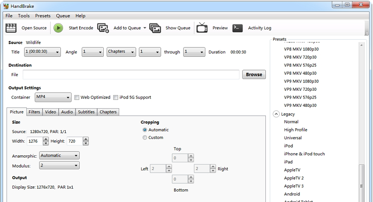The width and height of the screenshot is (373, 202).
Task: Switch to the Chapters tab
Action: coord(108,112)
